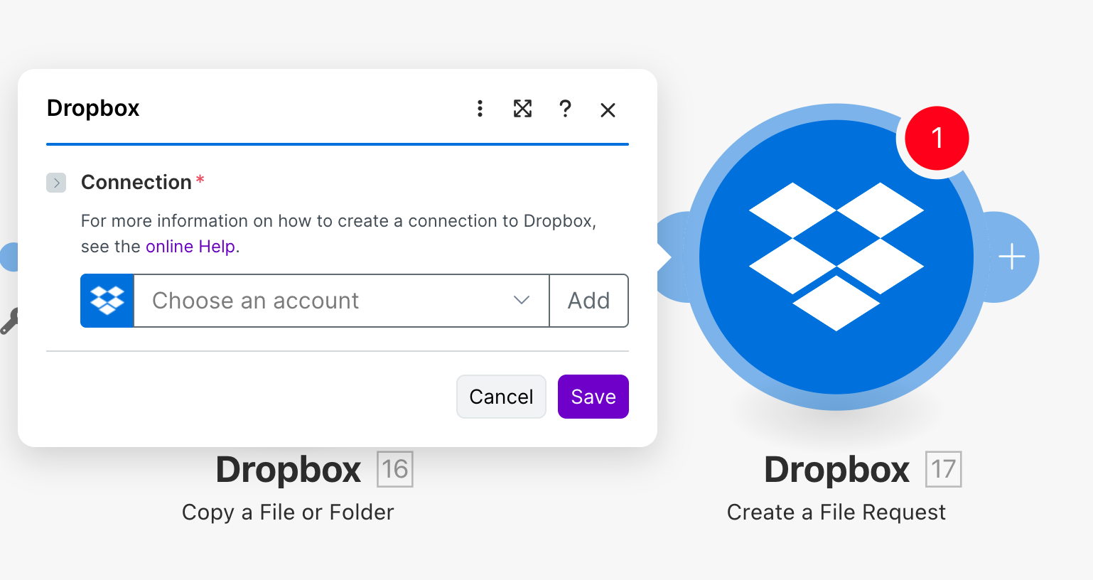The image size is (1093, 580).
Task: Expand the Connection section chevron
Action: 56,183
